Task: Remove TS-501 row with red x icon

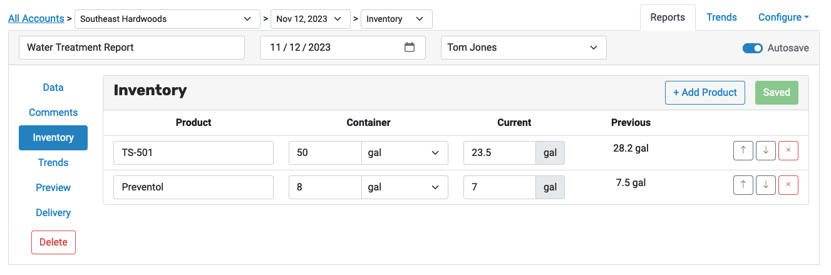Action: 788,150
